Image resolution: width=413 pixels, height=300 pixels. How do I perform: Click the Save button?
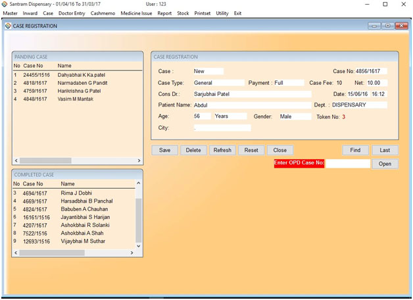click(164, 150)
